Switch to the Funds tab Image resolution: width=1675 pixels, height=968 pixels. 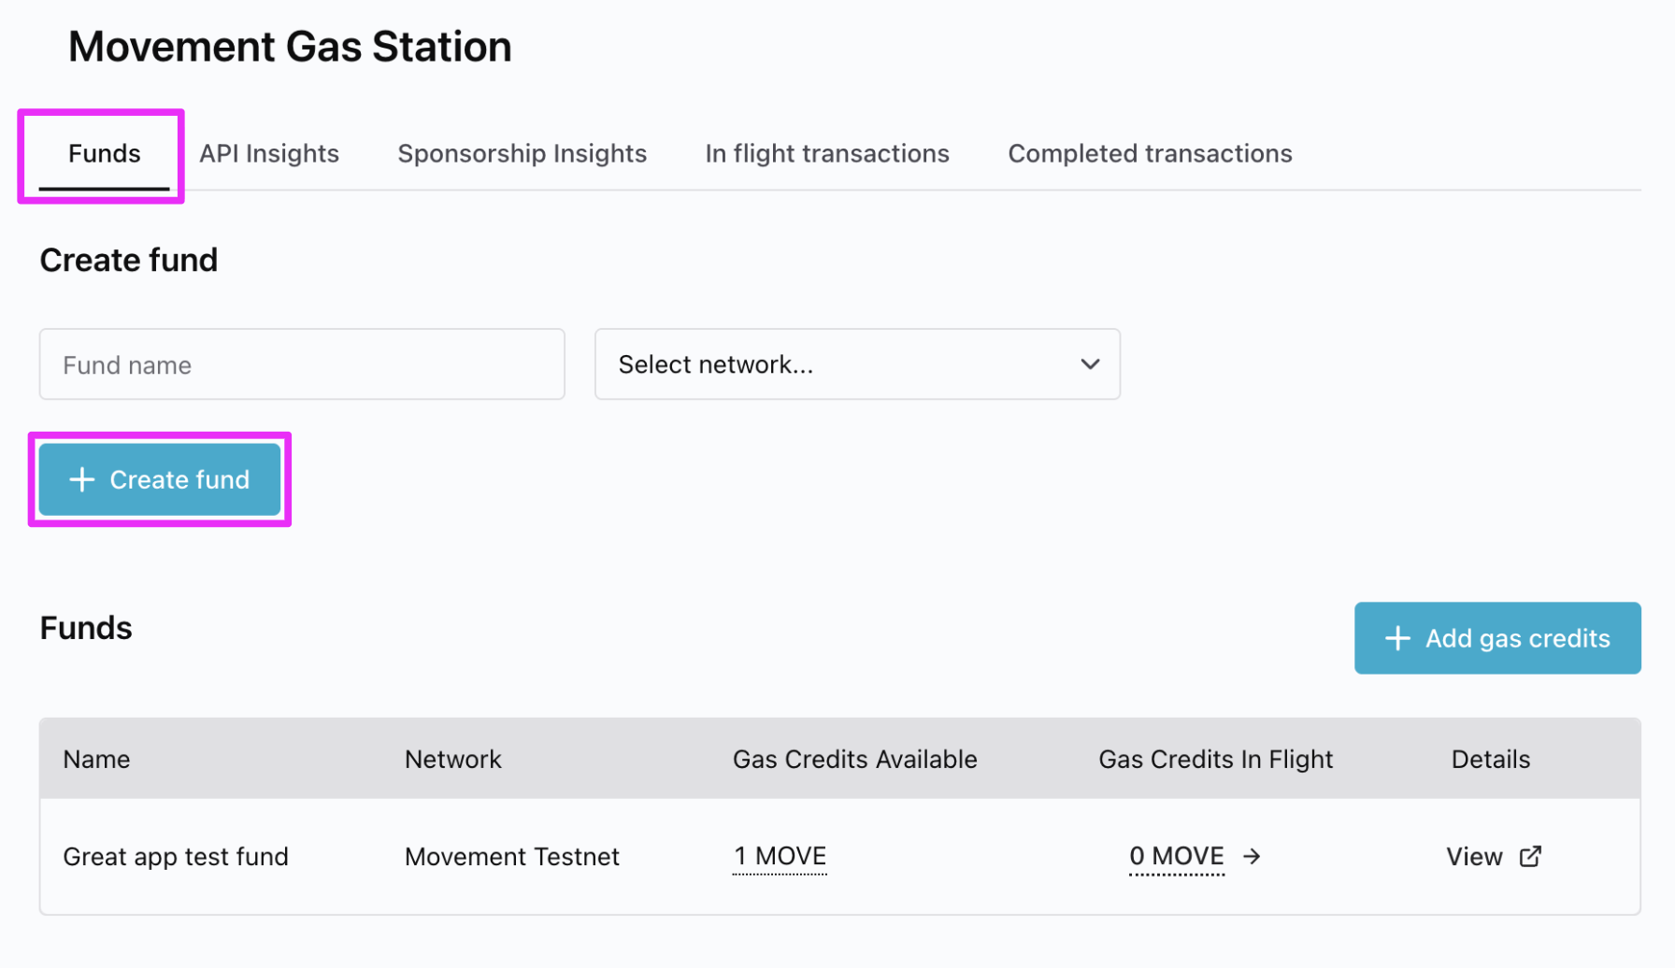104,154
